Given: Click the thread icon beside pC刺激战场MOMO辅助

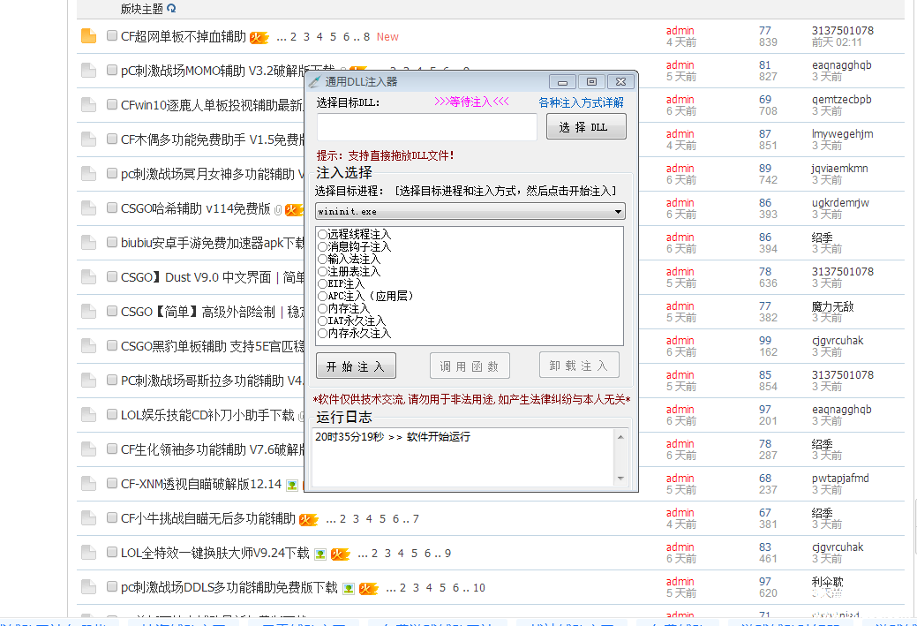Looking at the screenshot, I should 89,71.
